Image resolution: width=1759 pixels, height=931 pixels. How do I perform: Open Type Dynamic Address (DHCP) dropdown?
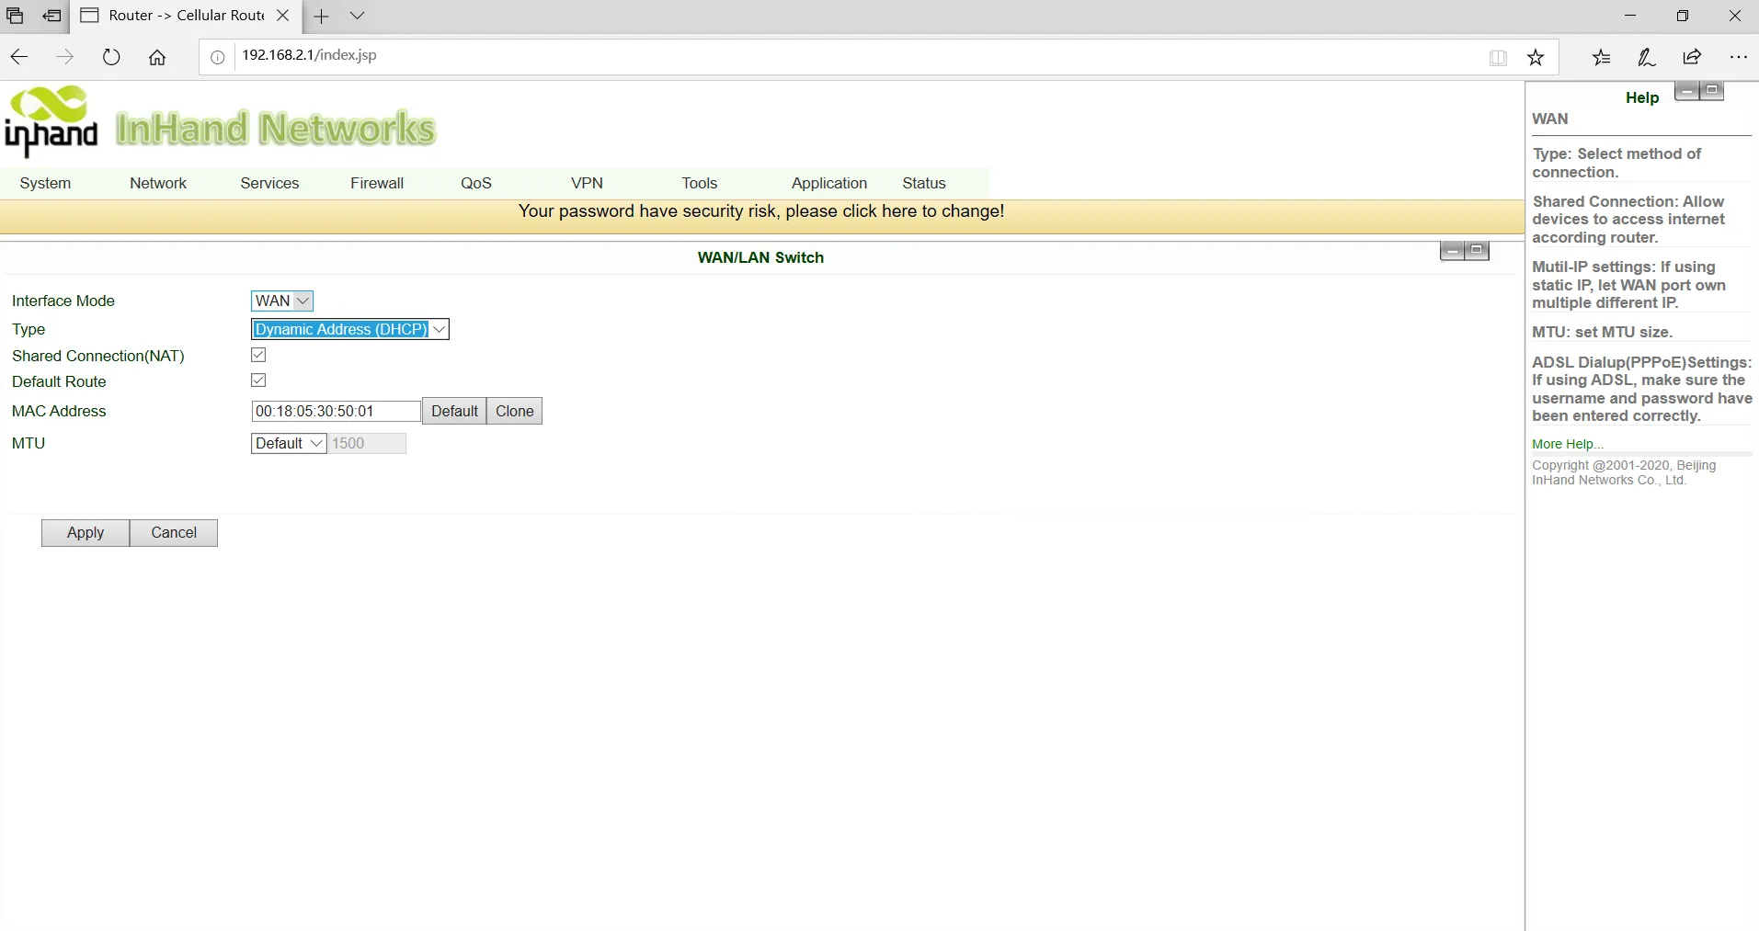pos(350,329)
